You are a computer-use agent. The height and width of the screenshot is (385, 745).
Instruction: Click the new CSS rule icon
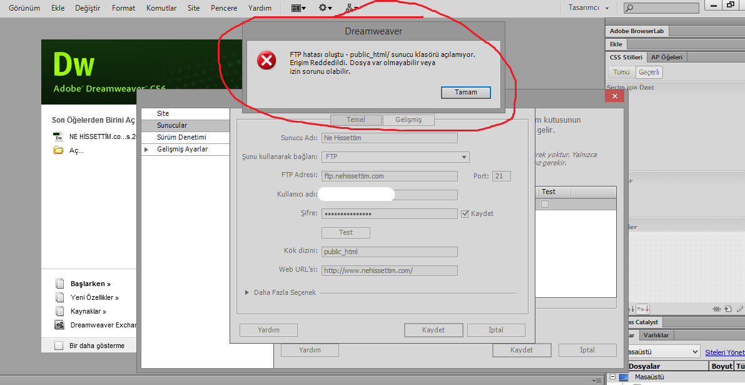point(728,309)
